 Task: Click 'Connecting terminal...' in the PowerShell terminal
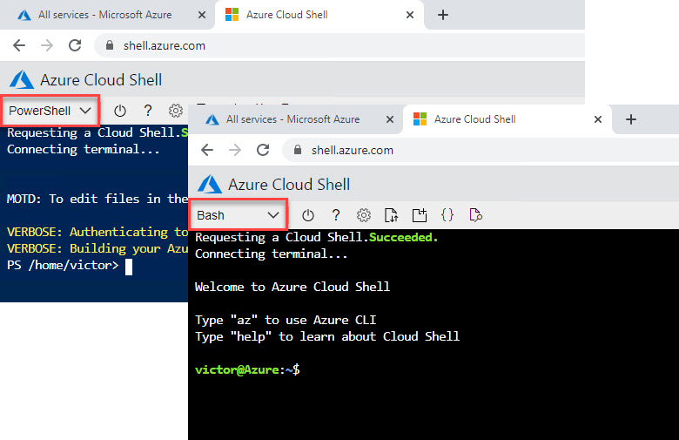84,150
